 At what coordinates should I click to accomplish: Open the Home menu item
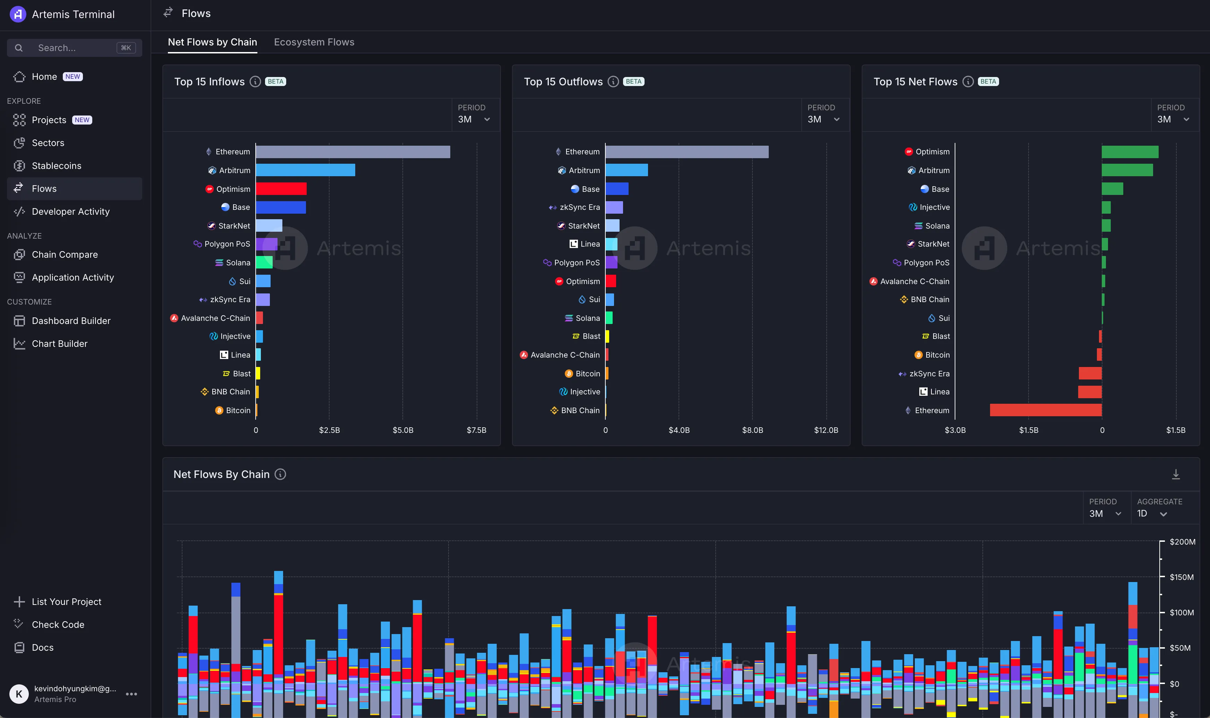point(75,76)
